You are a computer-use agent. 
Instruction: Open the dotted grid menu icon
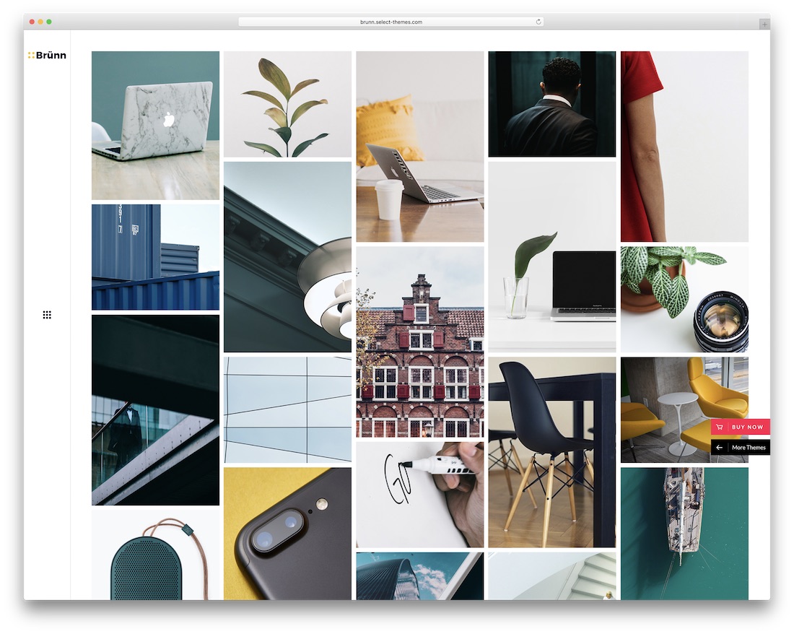pos(47,315)
